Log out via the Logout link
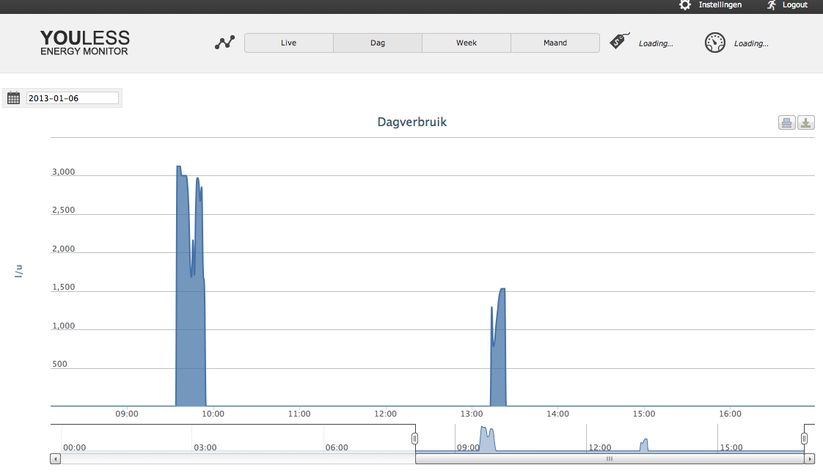 794,4
